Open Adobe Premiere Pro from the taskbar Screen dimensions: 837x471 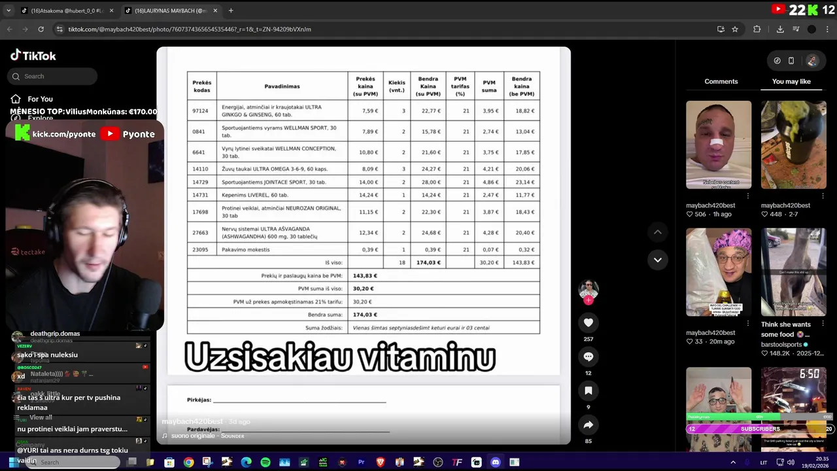pos(361,462)
